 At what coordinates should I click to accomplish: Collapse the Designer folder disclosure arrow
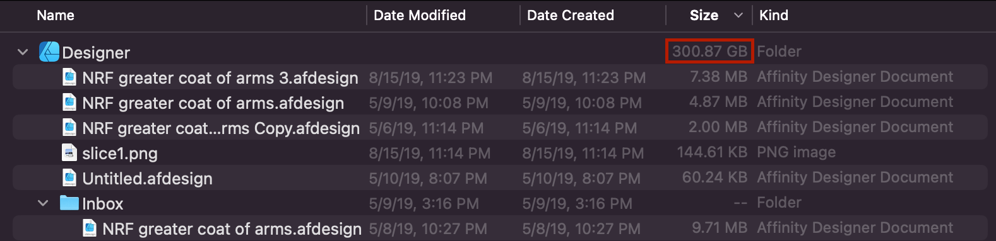(x=23, y=52)
